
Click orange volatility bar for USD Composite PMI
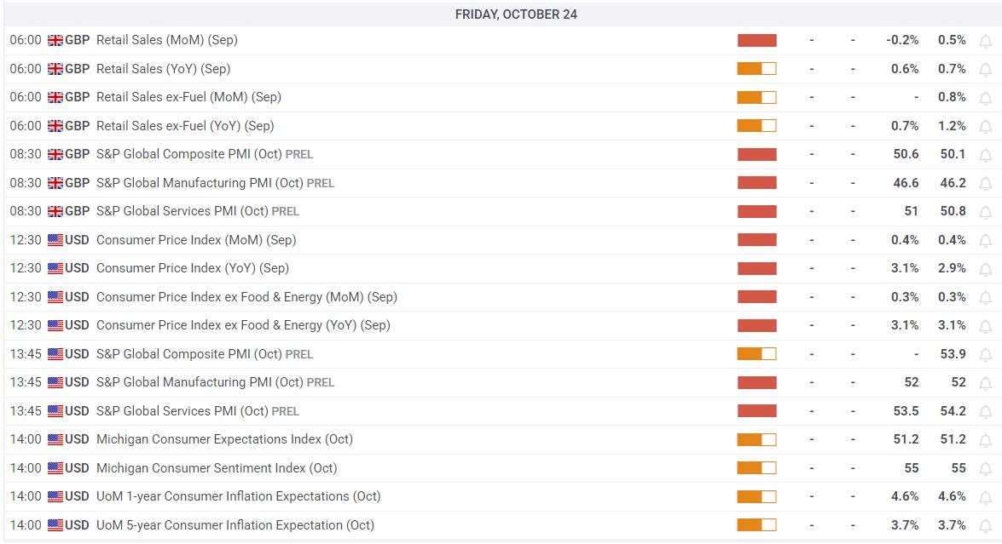756,354
